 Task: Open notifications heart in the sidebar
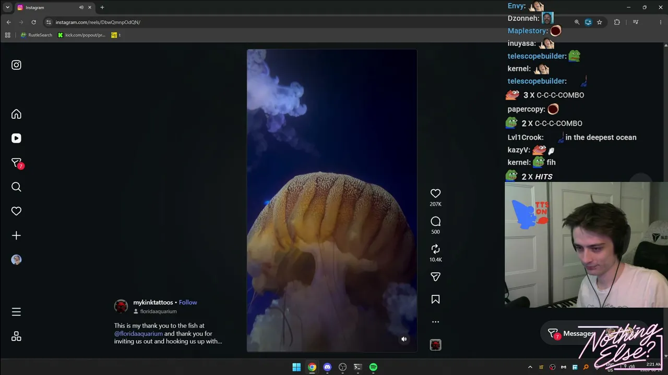[16, 211]
